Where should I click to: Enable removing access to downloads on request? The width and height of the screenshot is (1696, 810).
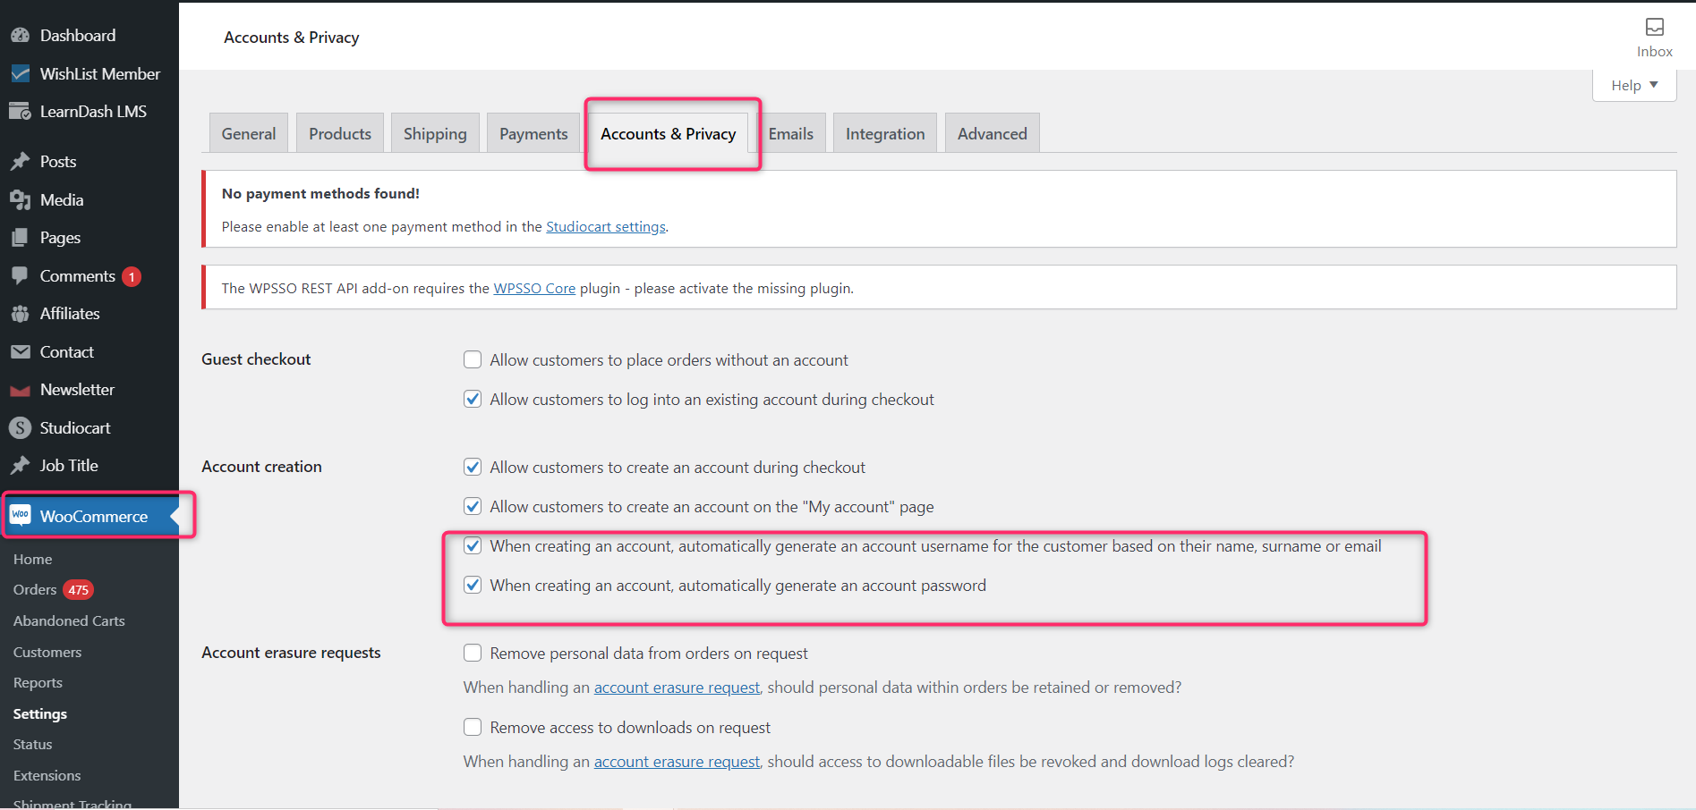[473, 727]
